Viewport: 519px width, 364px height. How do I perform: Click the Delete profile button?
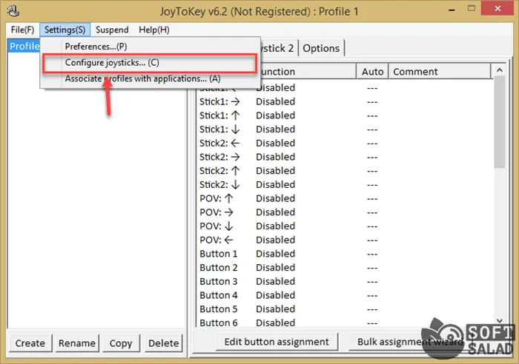click(x=164, y=343)
